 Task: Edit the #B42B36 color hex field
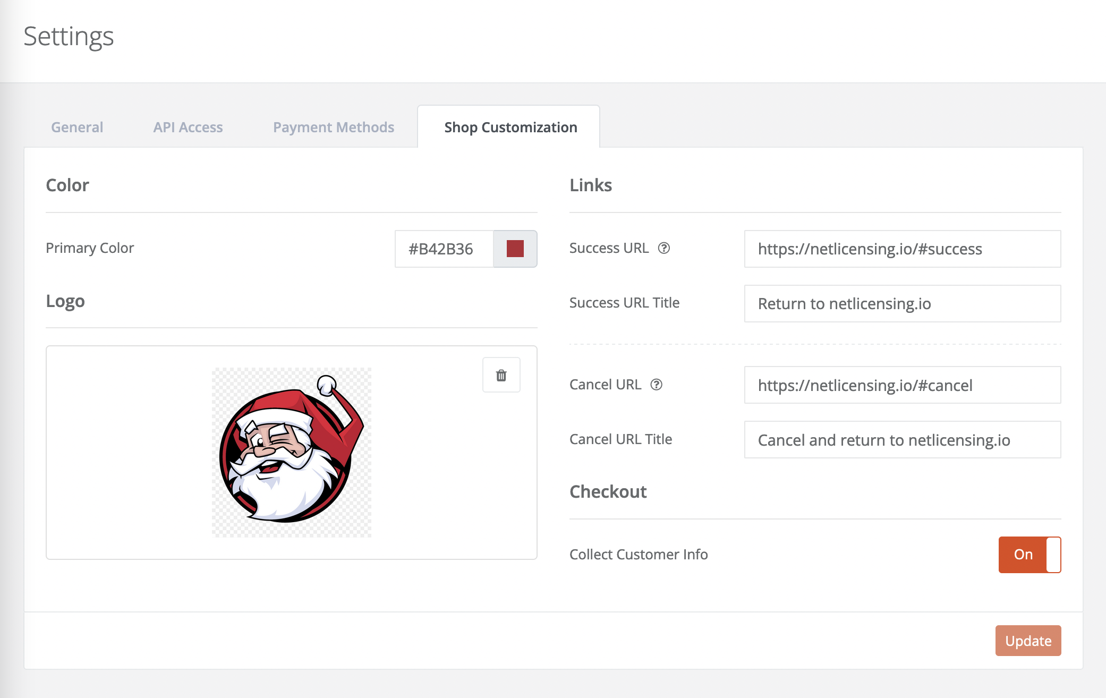click(x=444, y=249)
